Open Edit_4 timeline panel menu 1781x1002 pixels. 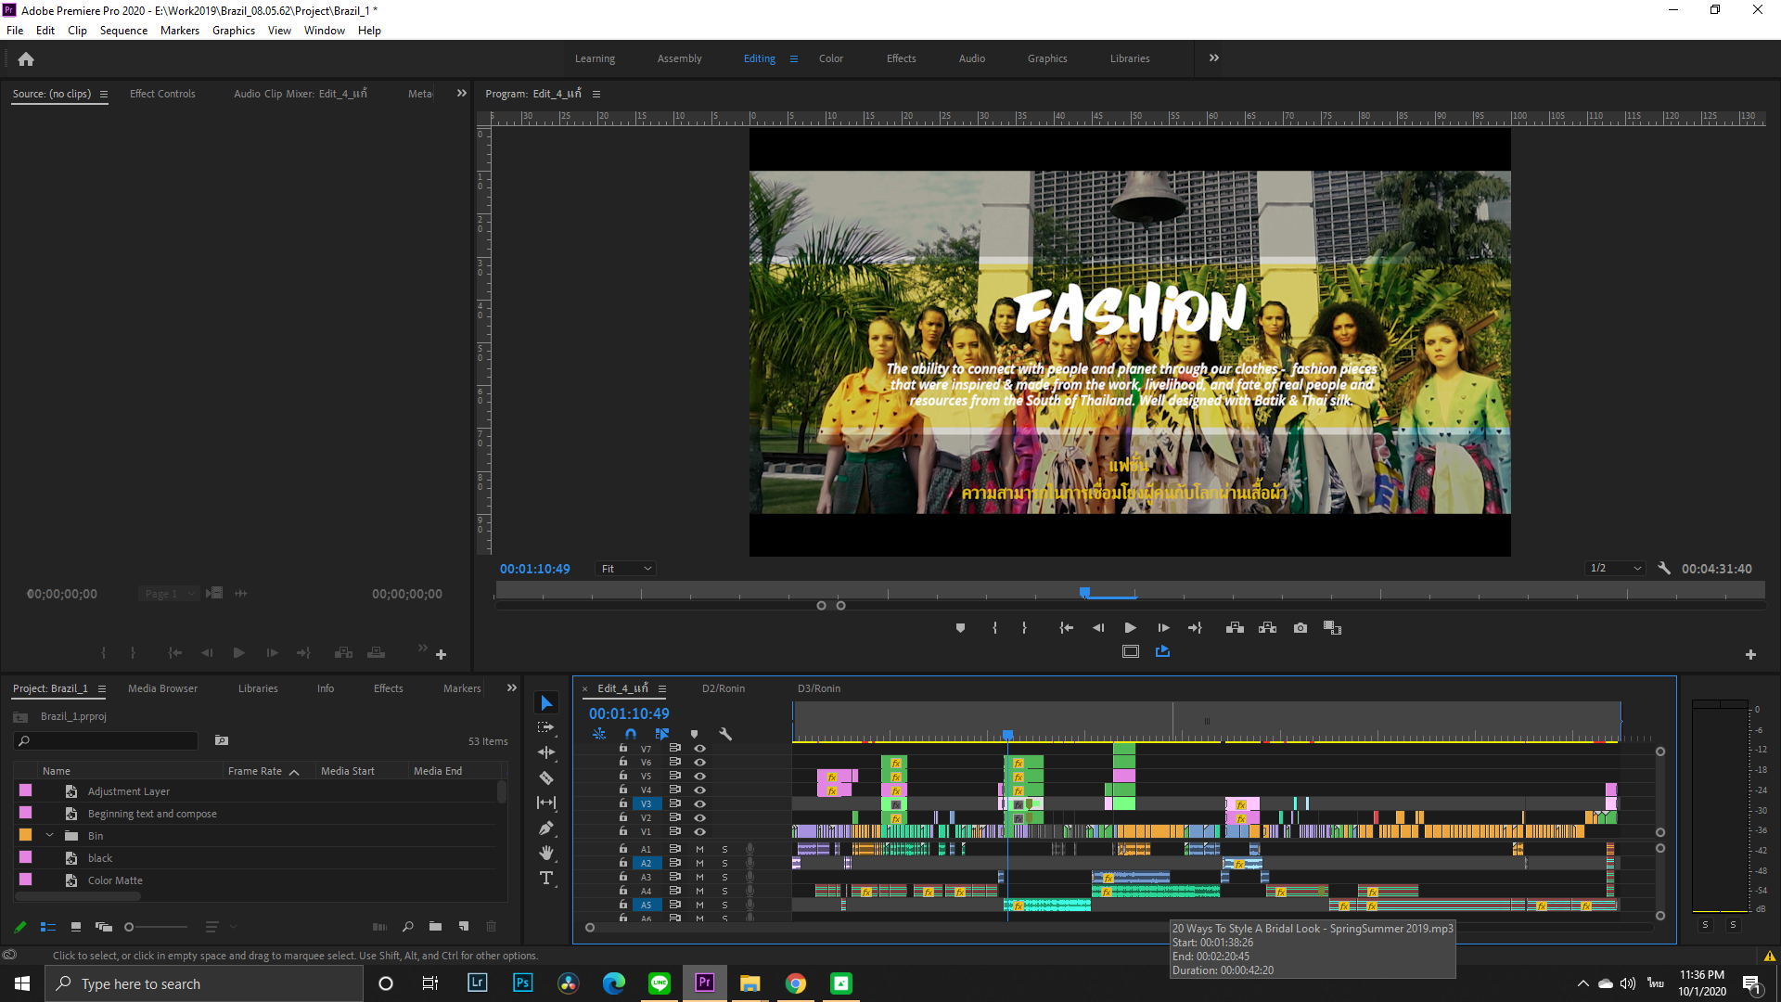(662, 688)
